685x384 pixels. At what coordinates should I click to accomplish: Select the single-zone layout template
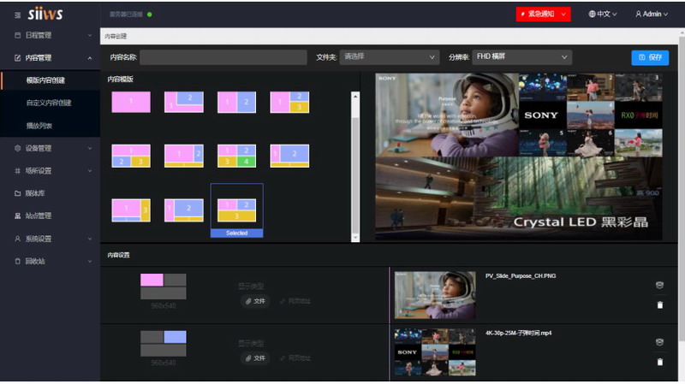click(x=131, y=103)
